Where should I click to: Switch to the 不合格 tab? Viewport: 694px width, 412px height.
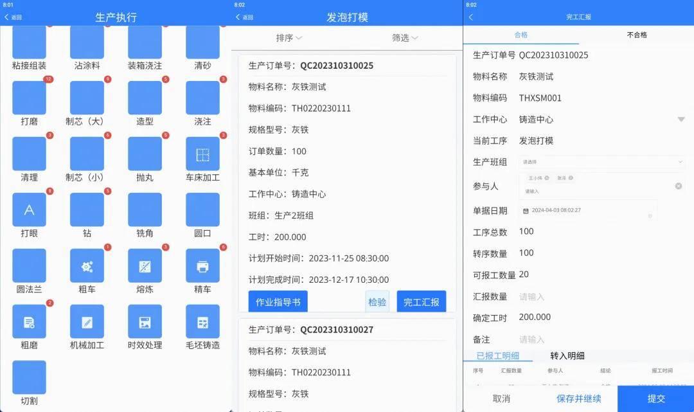tap(636, 35)
